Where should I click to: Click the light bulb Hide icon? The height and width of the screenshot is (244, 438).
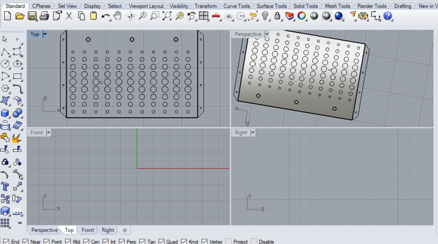[x=265, y=16]
